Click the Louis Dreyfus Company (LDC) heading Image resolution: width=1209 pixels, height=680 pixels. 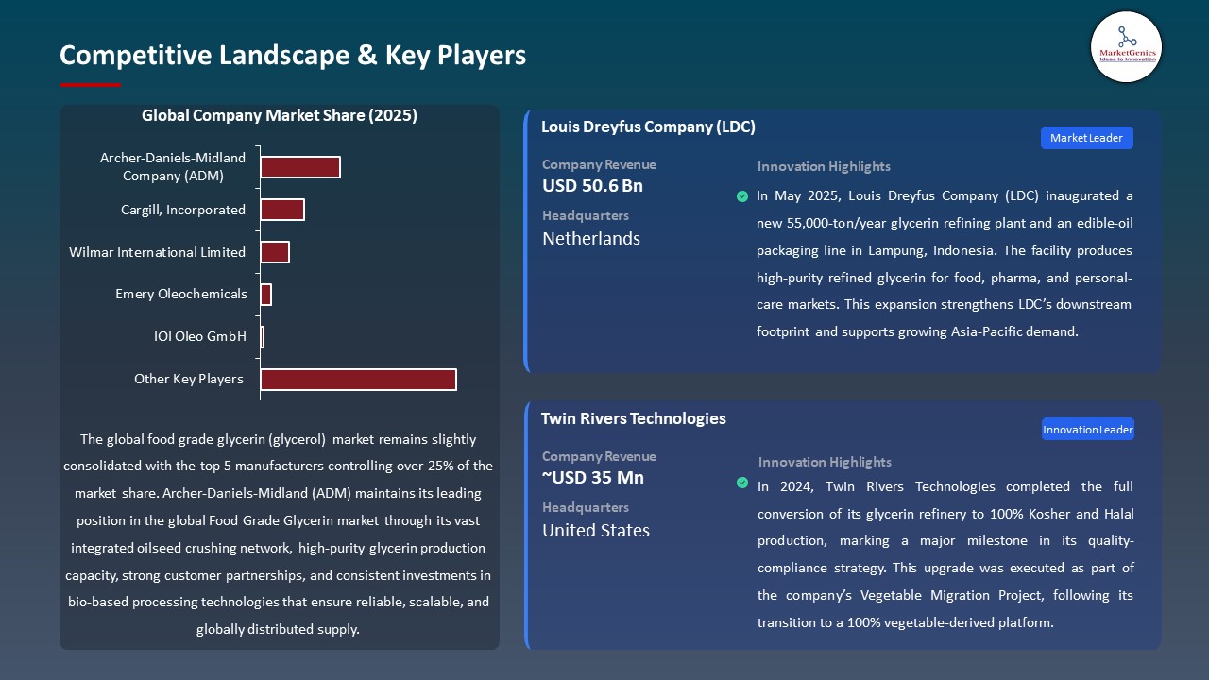point(648,127)
